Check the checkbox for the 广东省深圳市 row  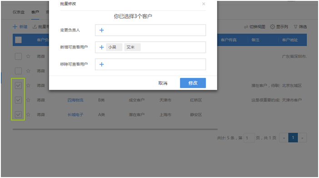click(x=18, y=56)
